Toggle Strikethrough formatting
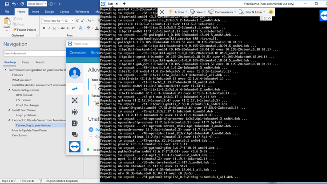The image size is (327, 184). (62, 28)
